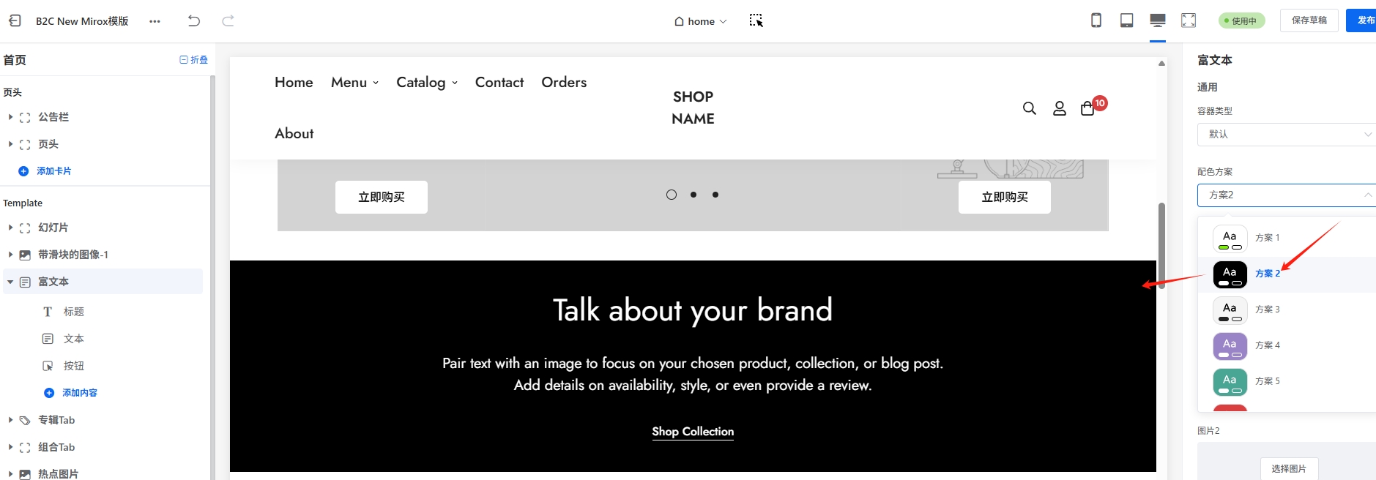This screenshot has height=480, width=1376.
Task: Switch to mobile device preview
Action: click(x=1096, y=20)
